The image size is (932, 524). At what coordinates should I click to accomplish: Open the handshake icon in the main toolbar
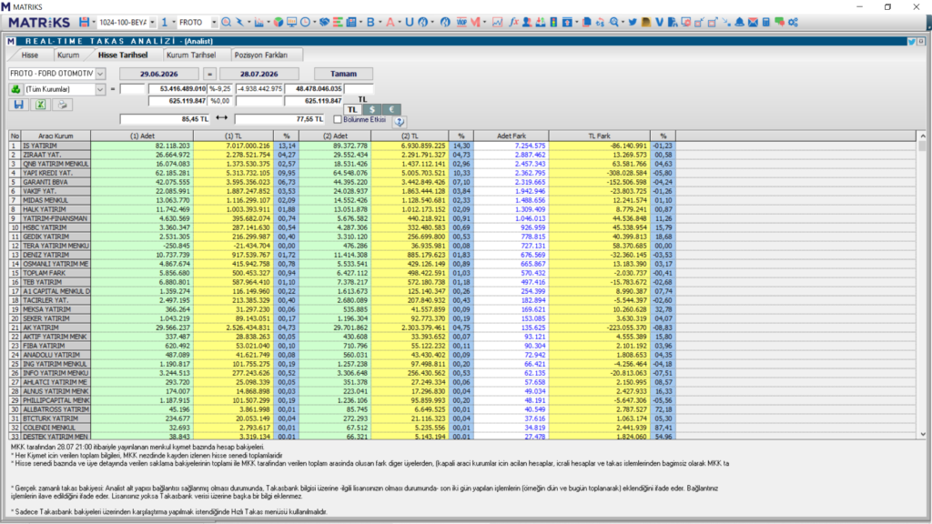324,22
